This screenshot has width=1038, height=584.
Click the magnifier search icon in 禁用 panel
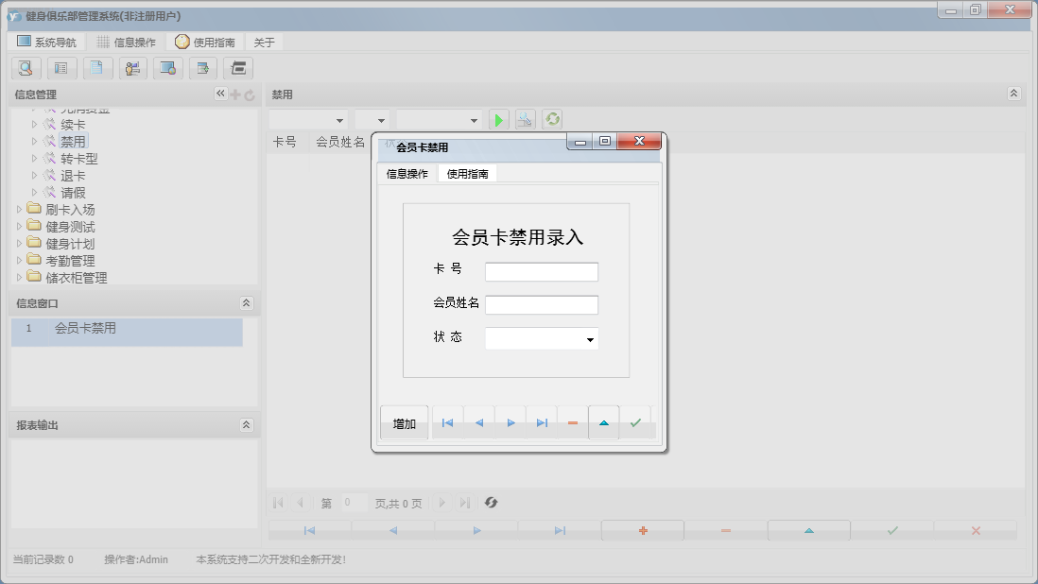pyautogui.click(x=525, y=118)
